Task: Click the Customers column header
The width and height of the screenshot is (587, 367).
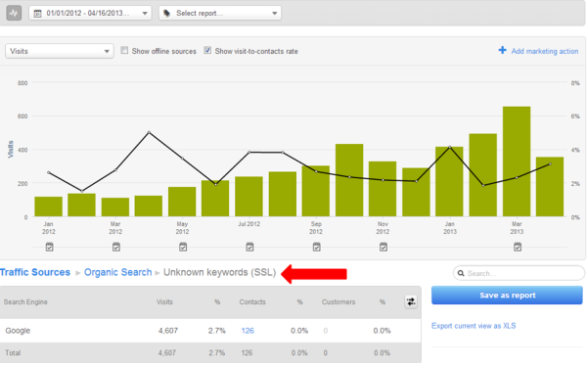Action: [x=339, y=302]
